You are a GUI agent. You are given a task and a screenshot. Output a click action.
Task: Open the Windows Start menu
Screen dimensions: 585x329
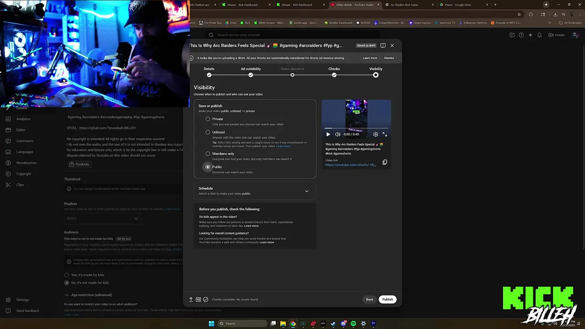click(211, 324)
